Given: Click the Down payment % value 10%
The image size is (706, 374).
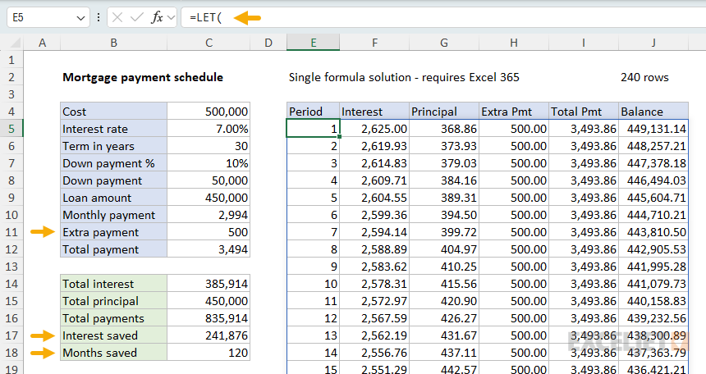Looking at the screenshot, I should 209,163.
